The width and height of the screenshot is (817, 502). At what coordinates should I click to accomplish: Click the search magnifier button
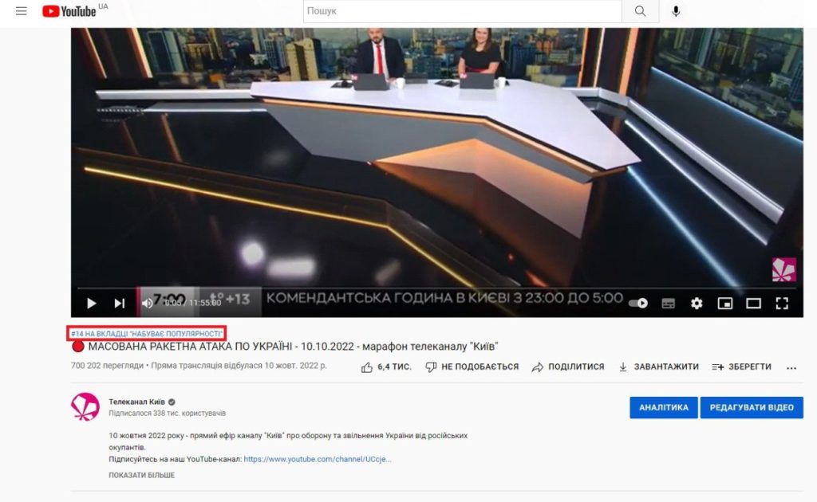[640, 11]
